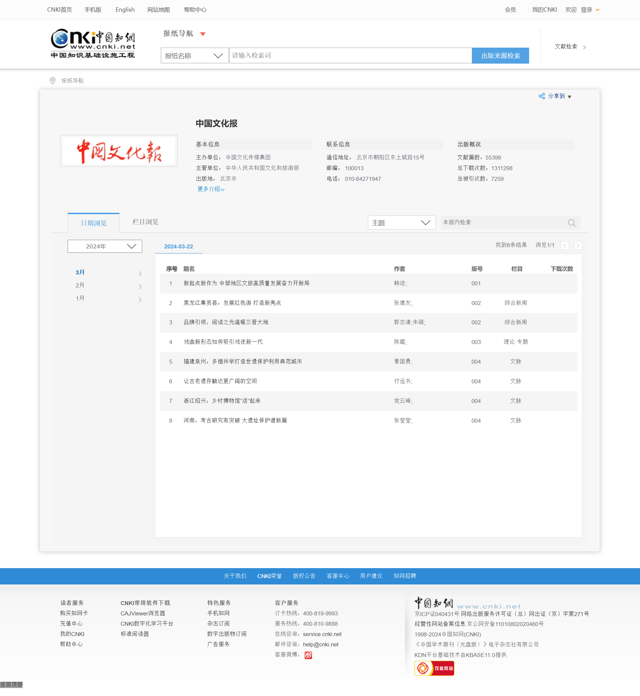Open article 浙江绍兴：乡村博物馆“活”起来

(x=222, y=401)
